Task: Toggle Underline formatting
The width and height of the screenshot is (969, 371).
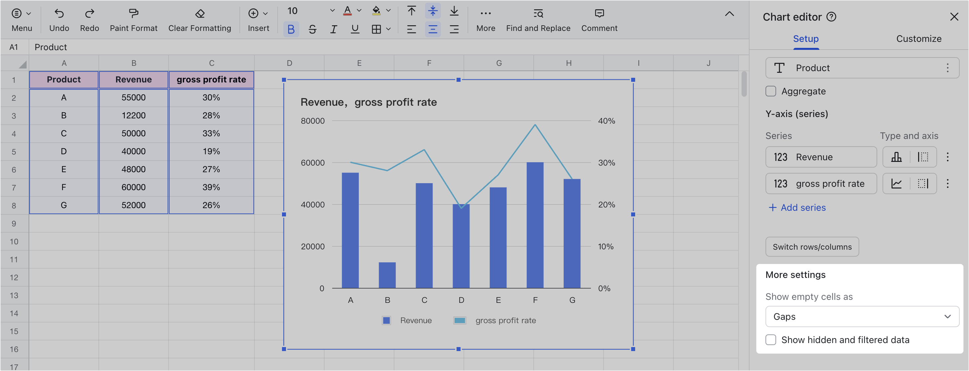Action: coord(355,29)
